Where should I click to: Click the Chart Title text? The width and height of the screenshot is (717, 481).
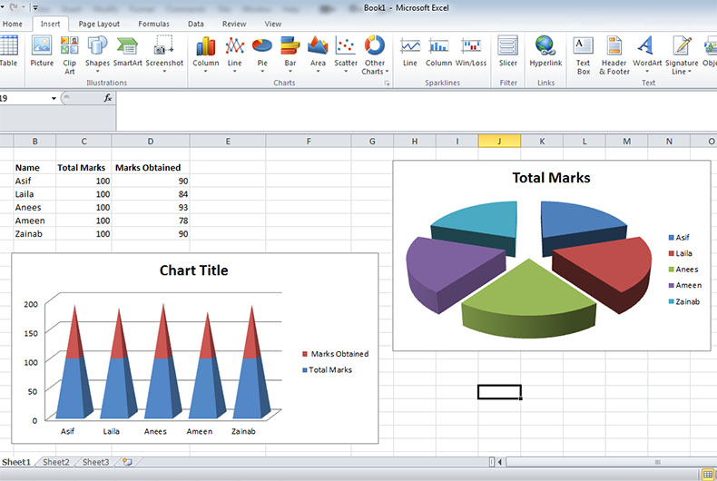tap(193, 270)
